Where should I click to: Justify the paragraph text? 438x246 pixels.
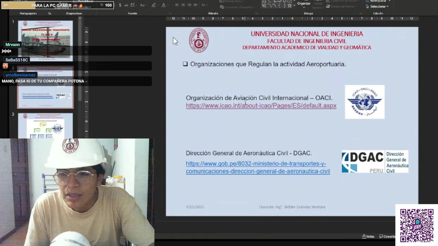coord(195,5)
